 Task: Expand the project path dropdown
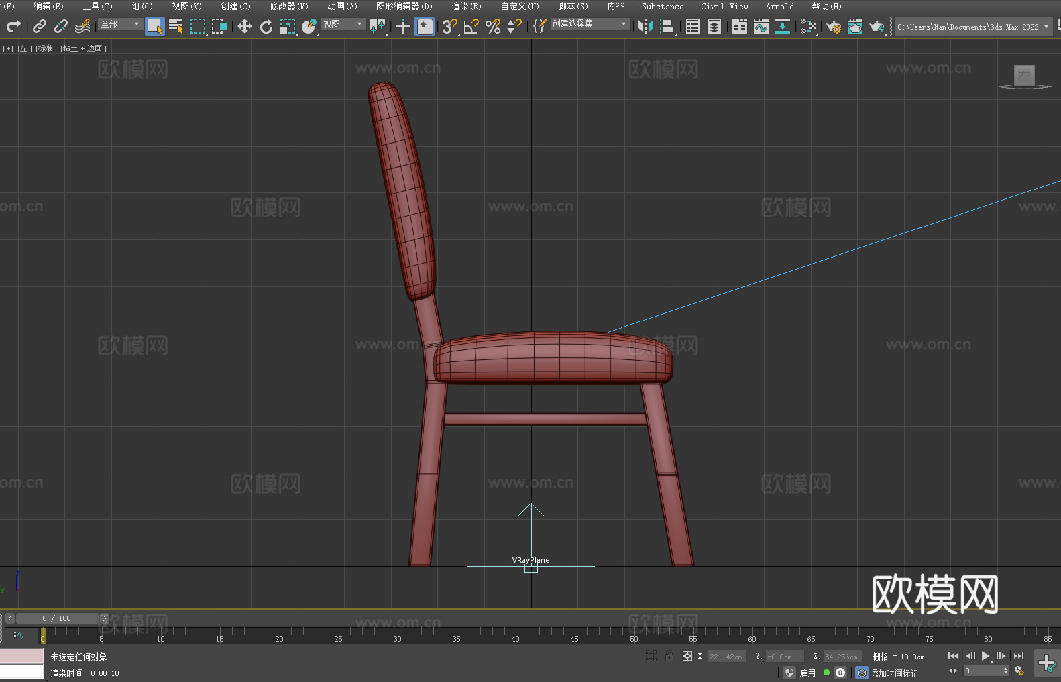click(1046, 27)
